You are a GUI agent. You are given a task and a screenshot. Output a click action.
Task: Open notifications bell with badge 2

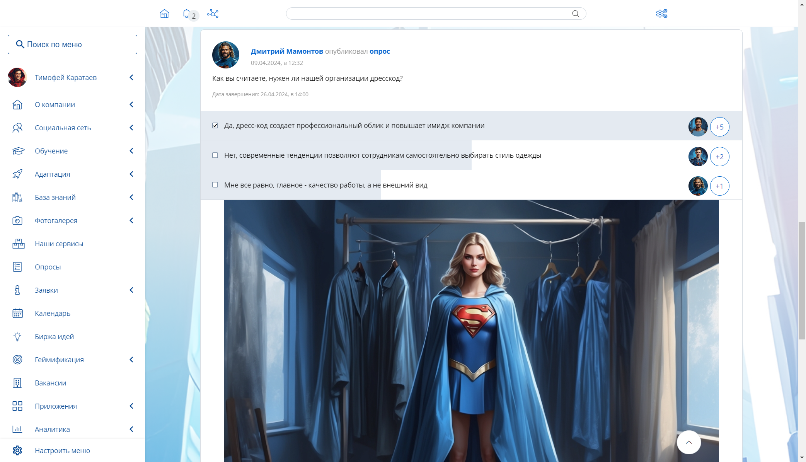187,14
